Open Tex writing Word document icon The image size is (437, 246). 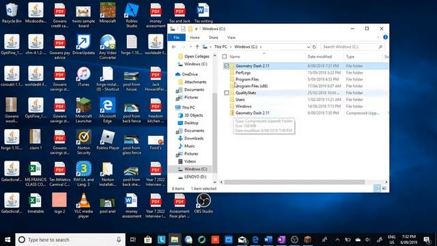203,12
